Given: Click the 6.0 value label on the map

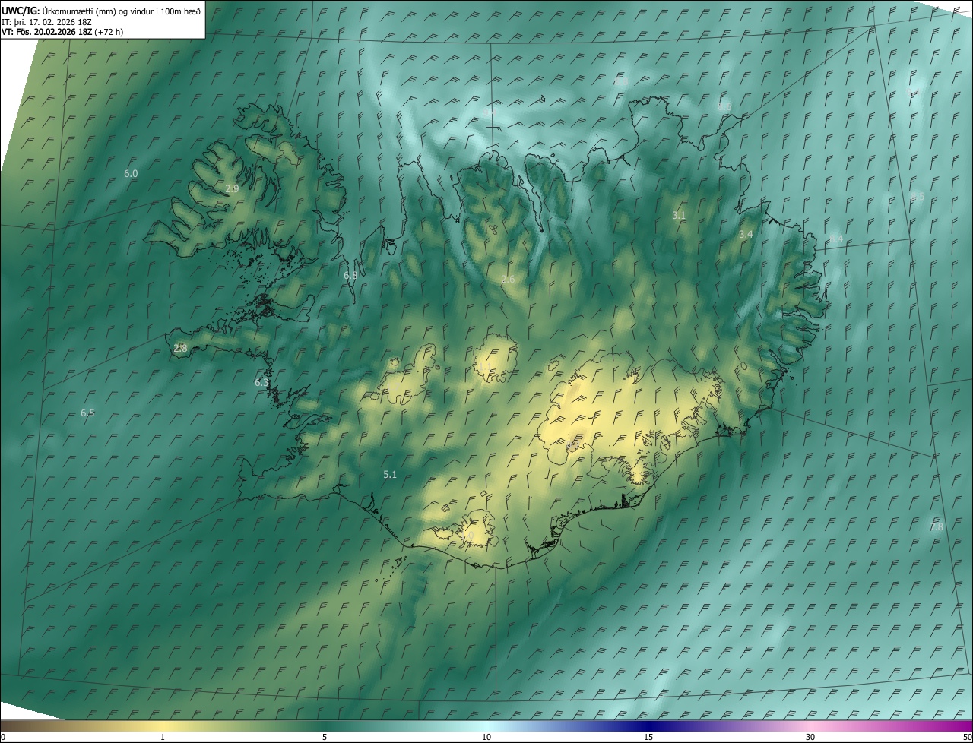Looking at the screenshot, I should tap(131, 174).
